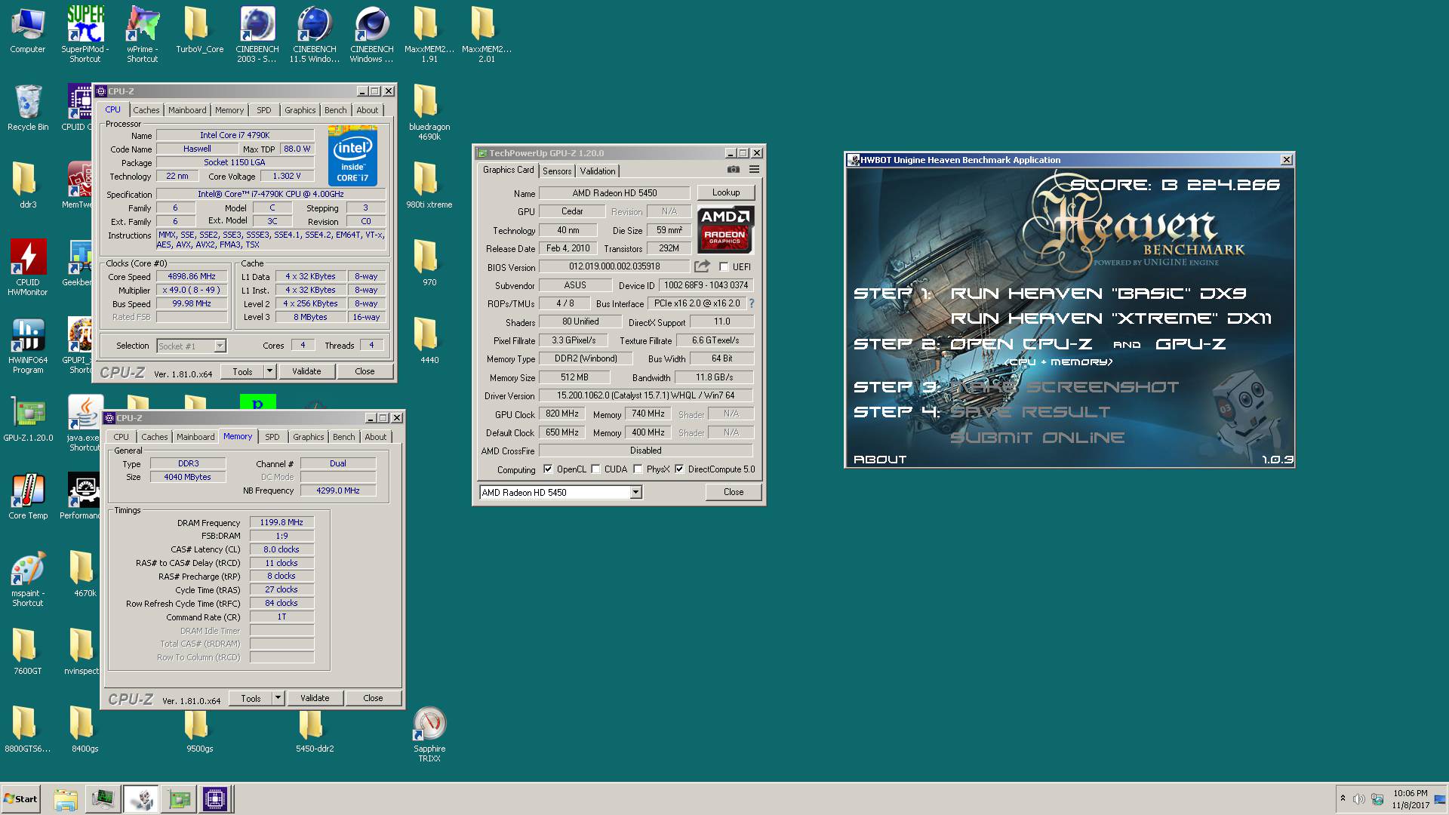
Task: Open the Computer desktop icon
Action: coord(28,30)
